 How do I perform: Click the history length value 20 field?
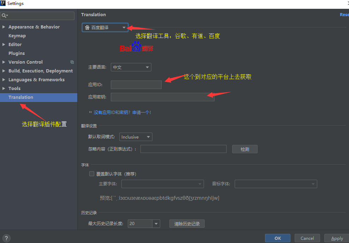(x=140, y=224)
